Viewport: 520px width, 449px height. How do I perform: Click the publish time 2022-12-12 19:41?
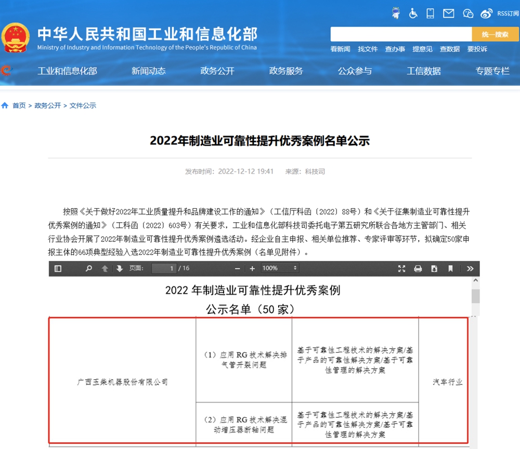(246, 172)
